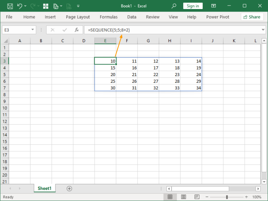Click zoom out minus button
Viewport: 268px width, 201px height.
207,197
